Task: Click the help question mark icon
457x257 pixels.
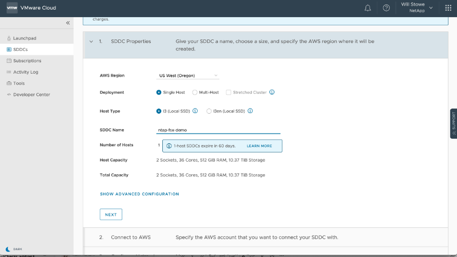Action: click(386, 8)
